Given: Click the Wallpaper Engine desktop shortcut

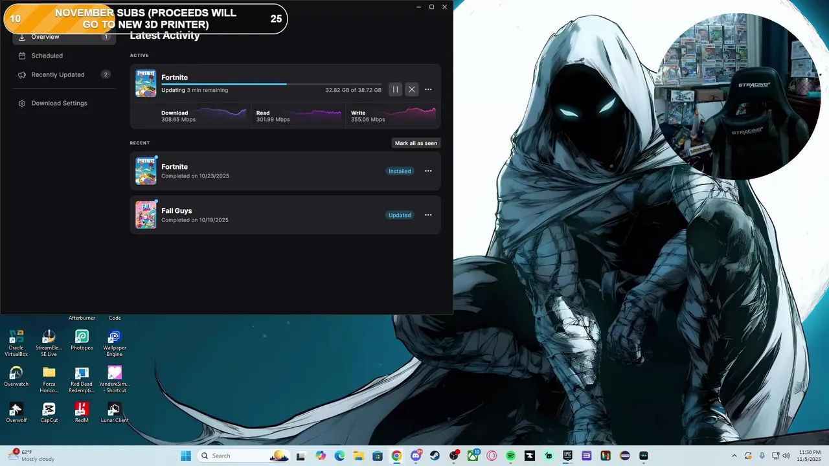Looking at the screenshot, I should (115, 344).
